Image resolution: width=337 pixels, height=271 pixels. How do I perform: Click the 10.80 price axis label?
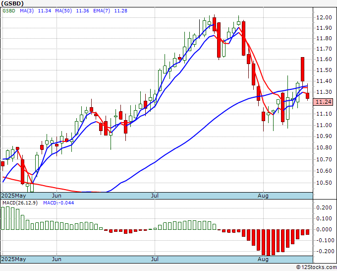(x=324, y=148)
